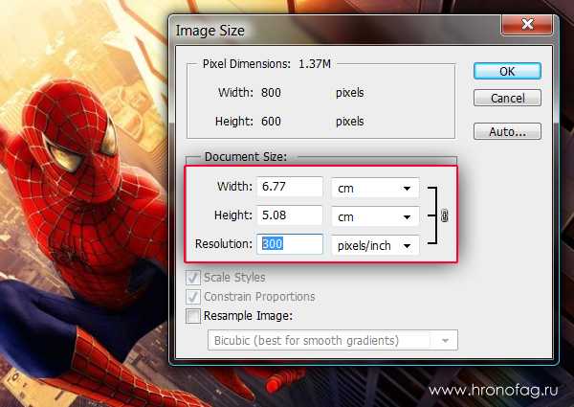
Task: Click the OK button
Action: (x=507, y=71)
